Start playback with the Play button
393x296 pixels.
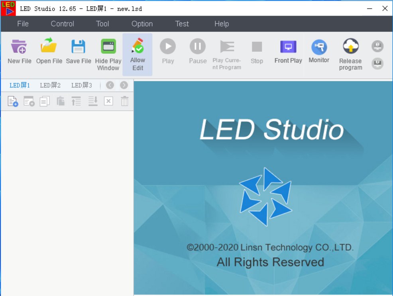tap(168, 51)
